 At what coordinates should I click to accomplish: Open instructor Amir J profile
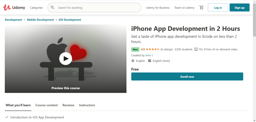(x=149, y=55)
